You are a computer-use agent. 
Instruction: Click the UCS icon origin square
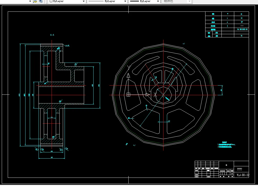tap(128, 94)
